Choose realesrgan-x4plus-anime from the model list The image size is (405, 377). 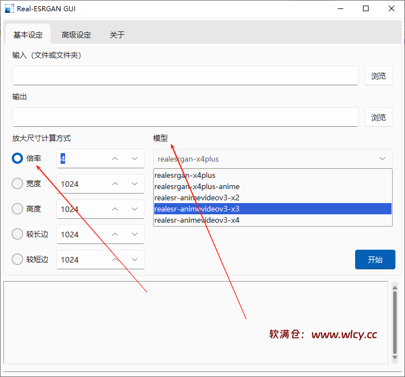point(273,186)
